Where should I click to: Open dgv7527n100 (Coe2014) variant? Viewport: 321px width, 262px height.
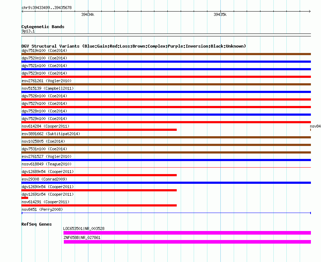(44, 103)
